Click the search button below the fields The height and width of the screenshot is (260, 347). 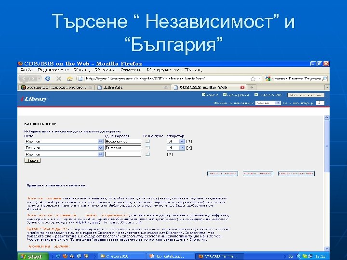click(x=33, y=160)
